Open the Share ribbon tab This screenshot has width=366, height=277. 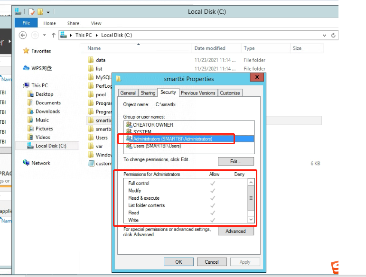pyautogui.click(x=73, y=23)
